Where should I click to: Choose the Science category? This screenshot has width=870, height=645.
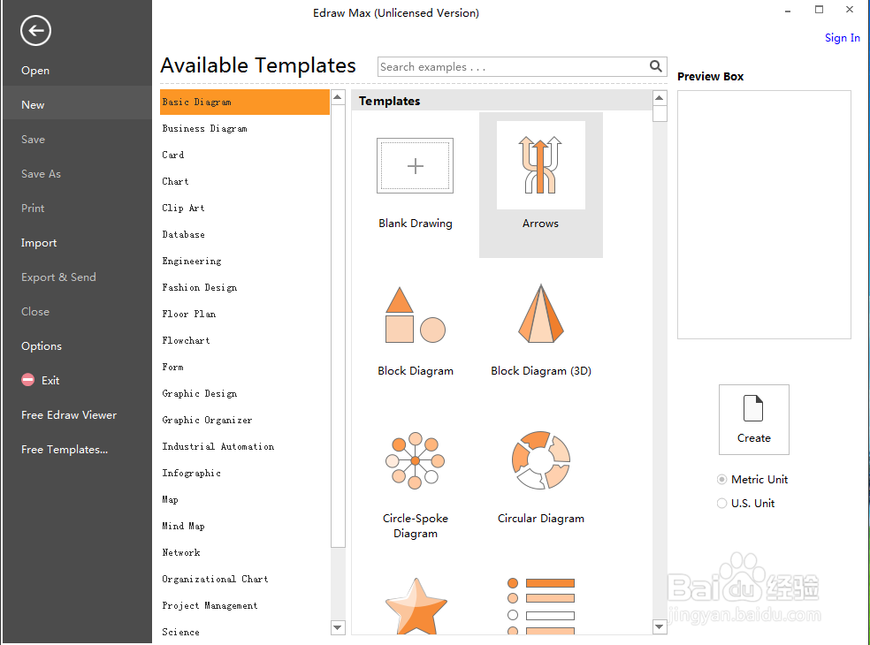pos(181,633)
